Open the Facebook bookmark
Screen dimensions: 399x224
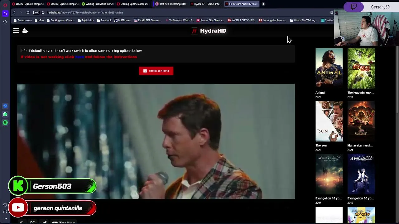(104, 20)
